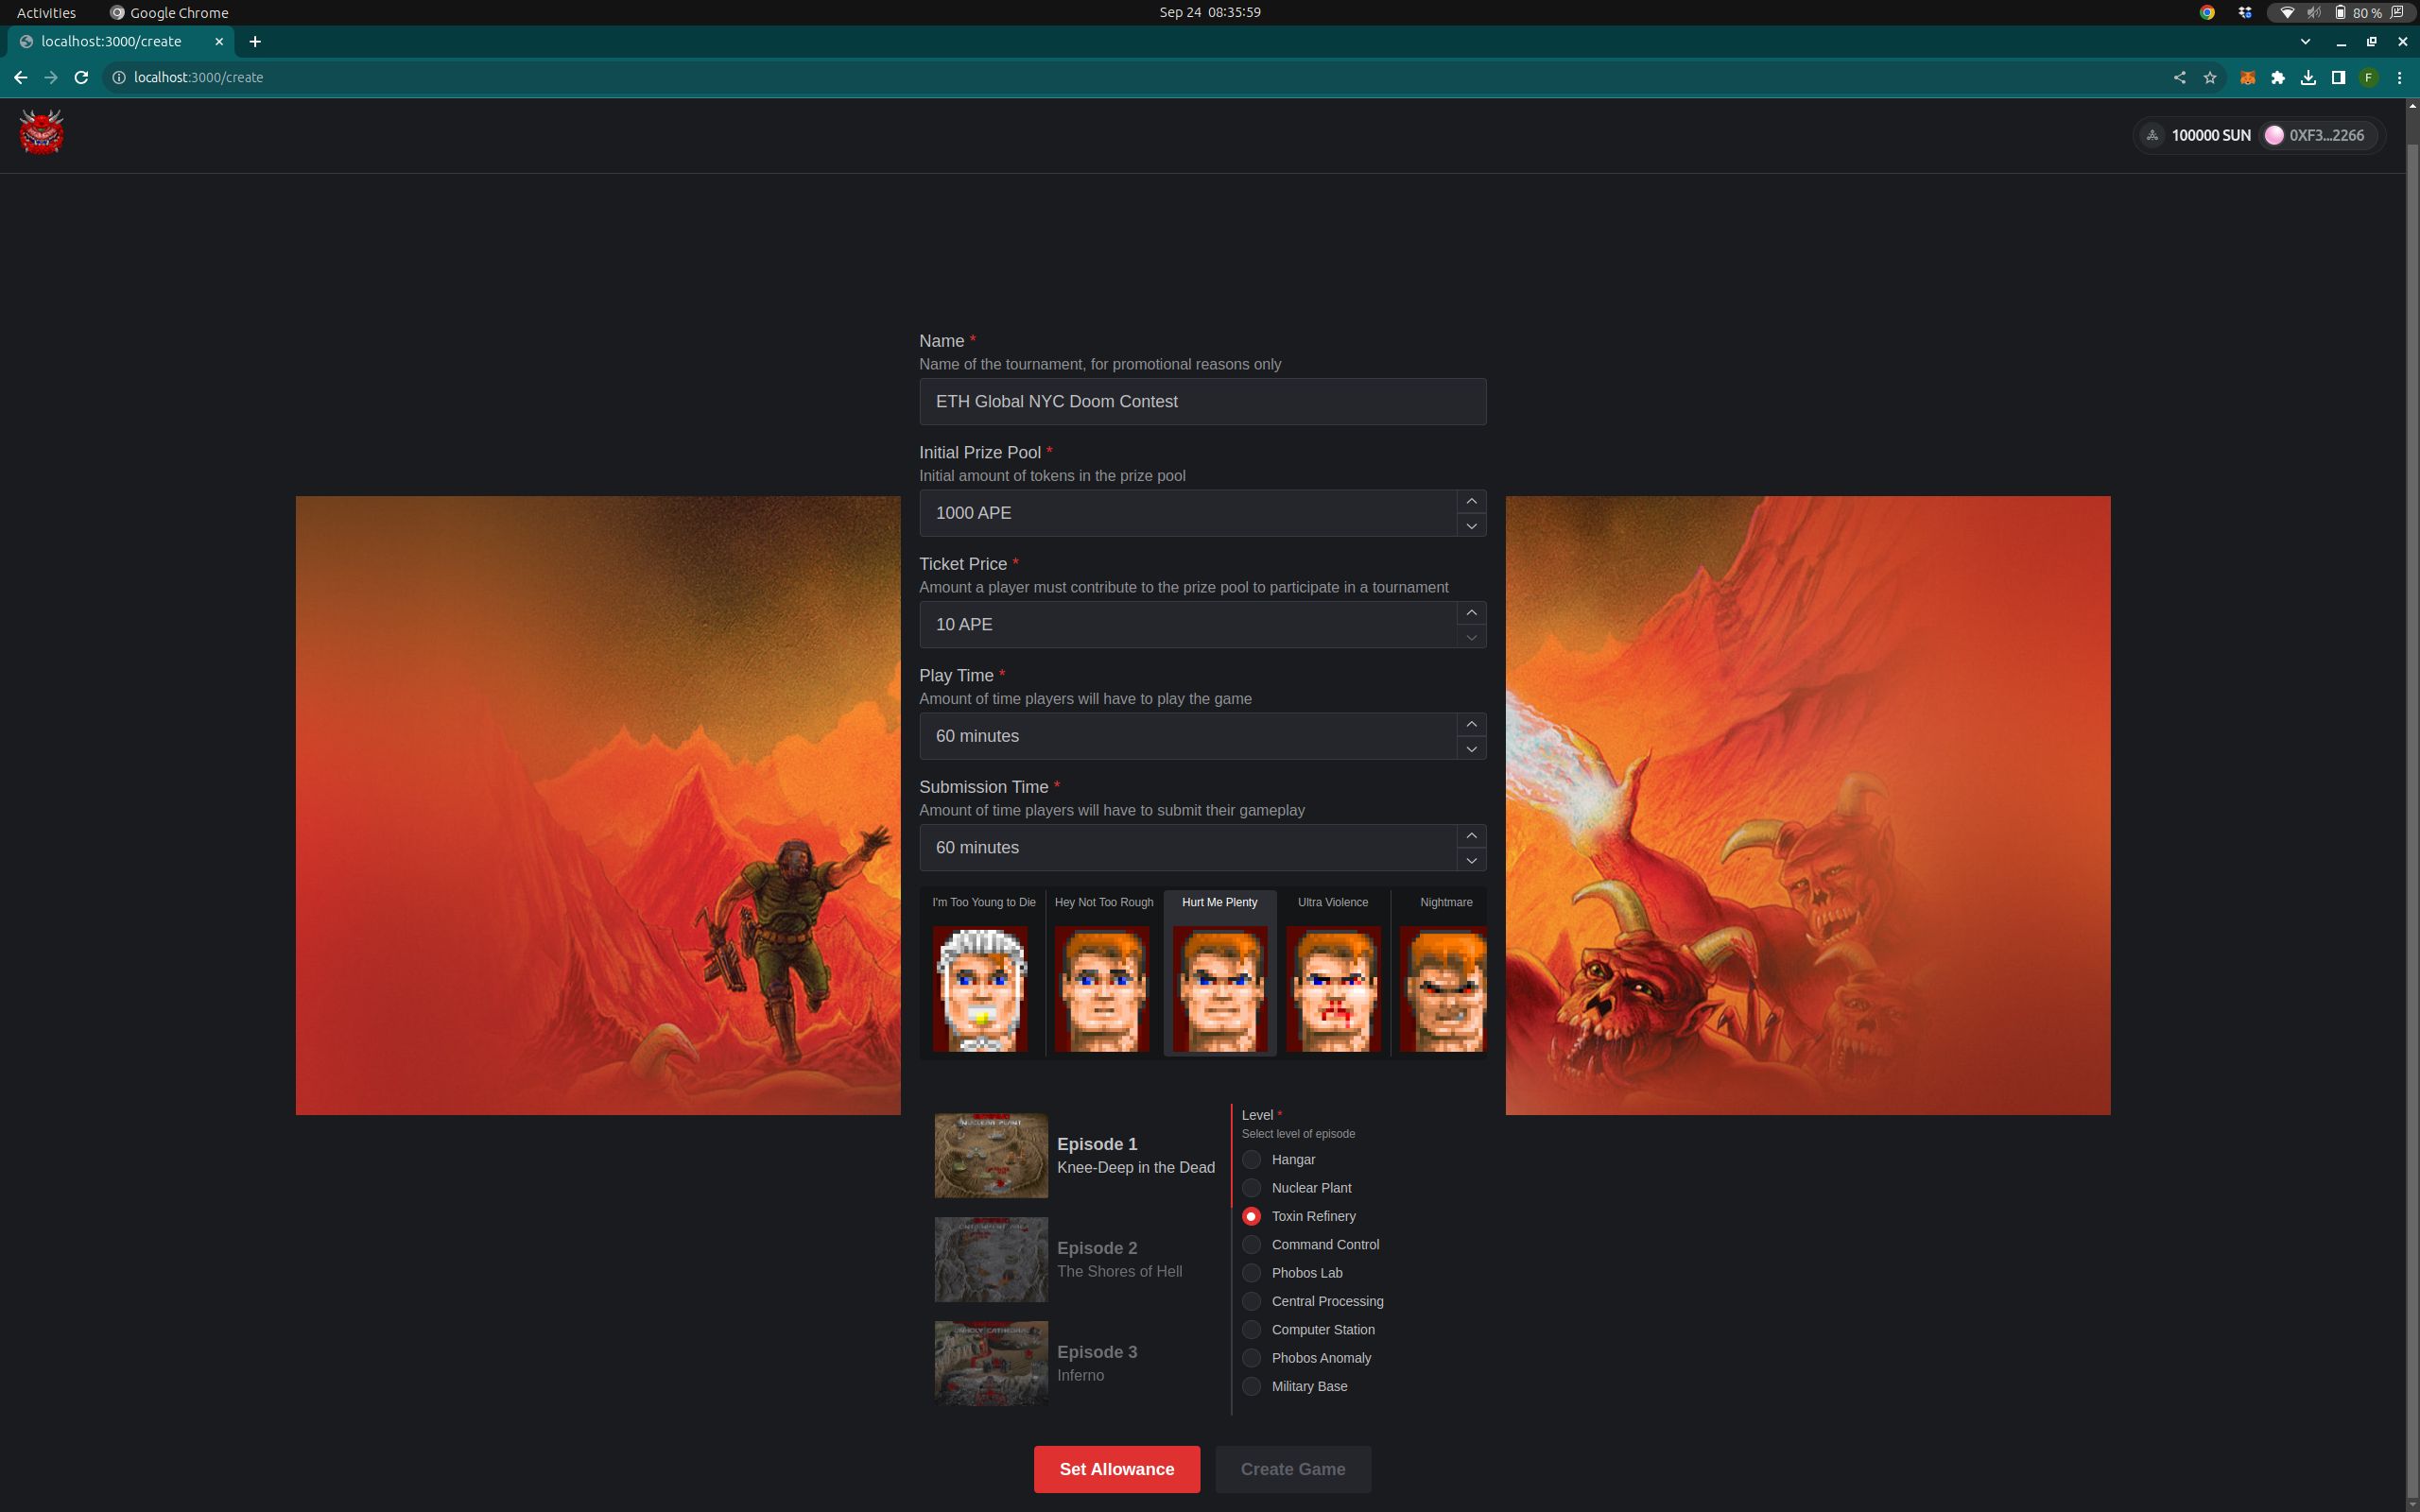Screen dimensions: 2420x1512
Task: Open Activities overview
Action: pos(46,12)
